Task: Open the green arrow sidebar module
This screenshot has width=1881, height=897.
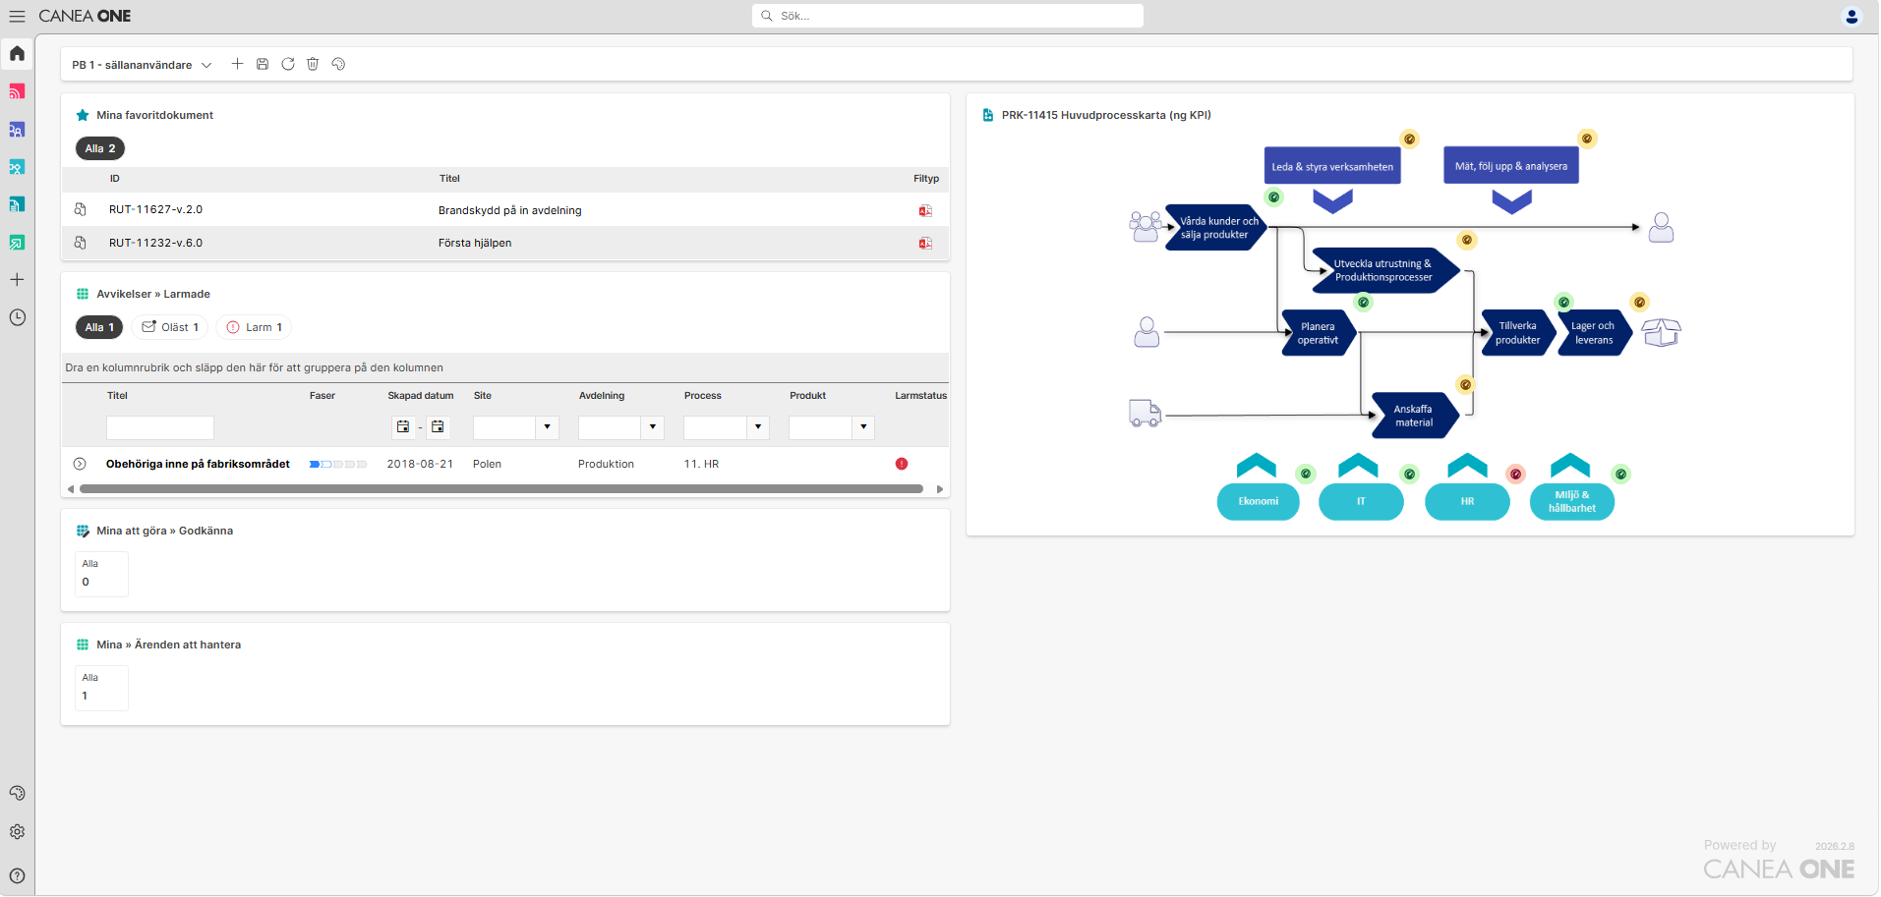Action: pos(17,242)
